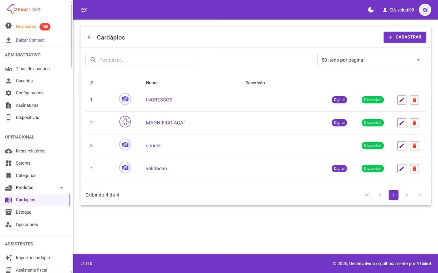
Task: Edit the MAGNIFICO AÇAÍ menu
Action: pyautogui.click(x=402, y=123)
